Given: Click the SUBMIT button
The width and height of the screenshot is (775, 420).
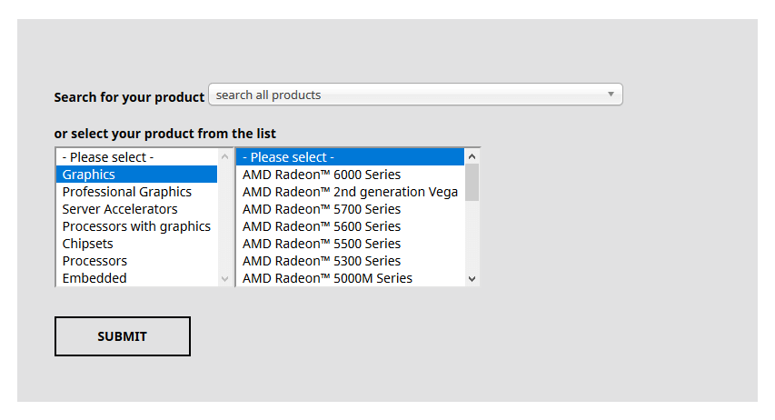Looking at the screenshot, I should pos(123,336).
